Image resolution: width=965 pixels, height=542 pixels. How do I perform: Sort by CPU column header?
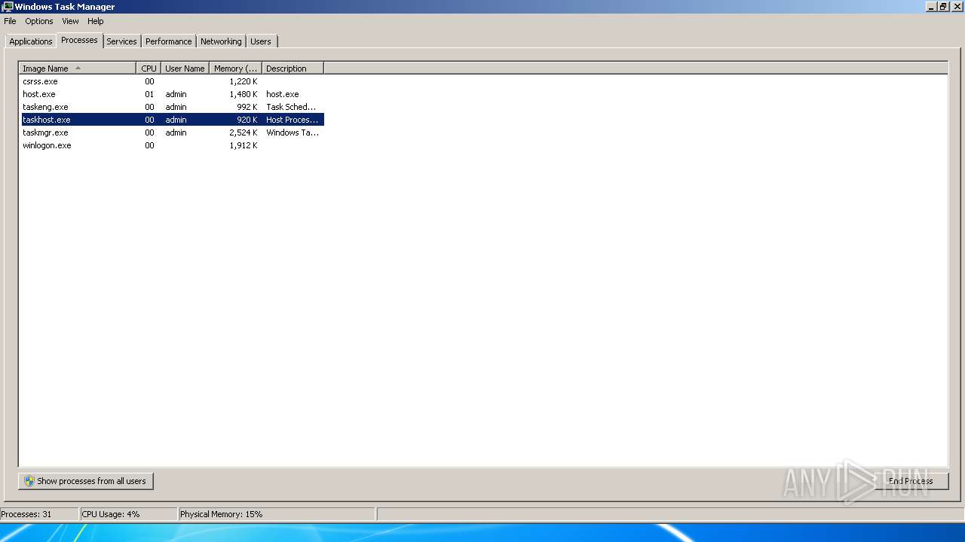pyautogui.click(x=149, y=69)
